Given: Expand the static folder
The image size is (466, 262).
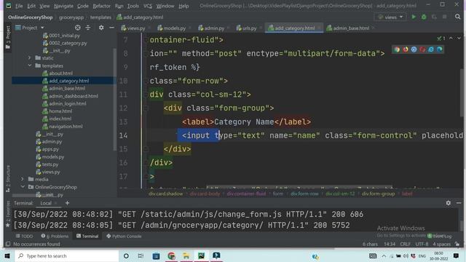Looking at the screenshot, I should click(x=29, y=58).
